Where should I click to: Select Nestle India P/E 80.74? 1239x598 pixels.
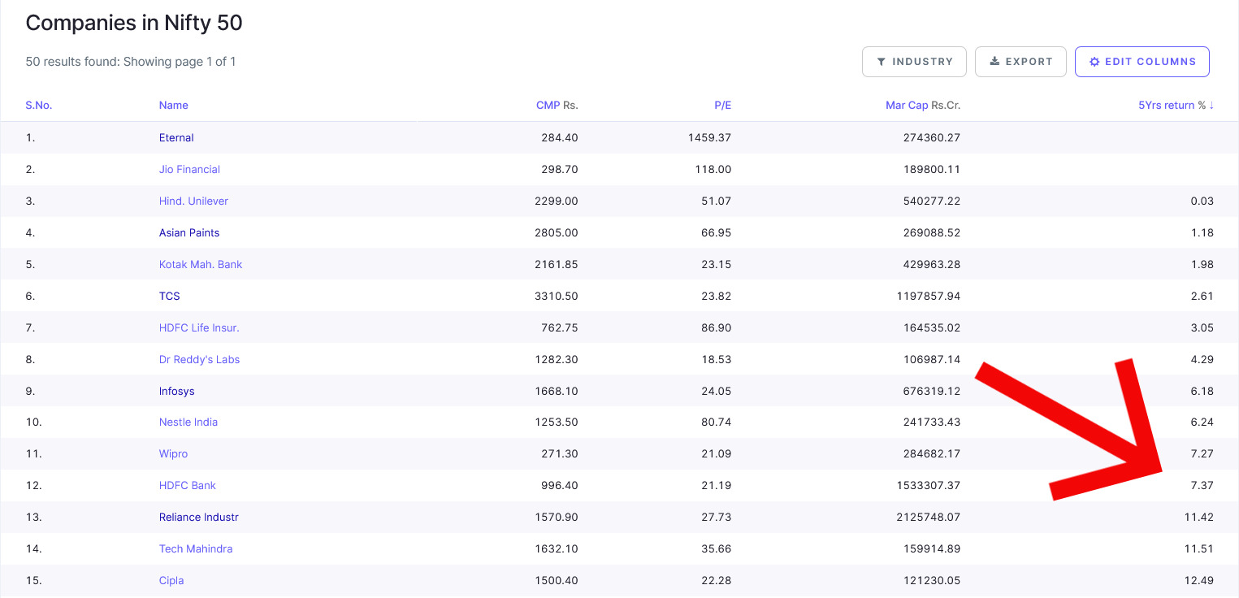tap(717, 422)
